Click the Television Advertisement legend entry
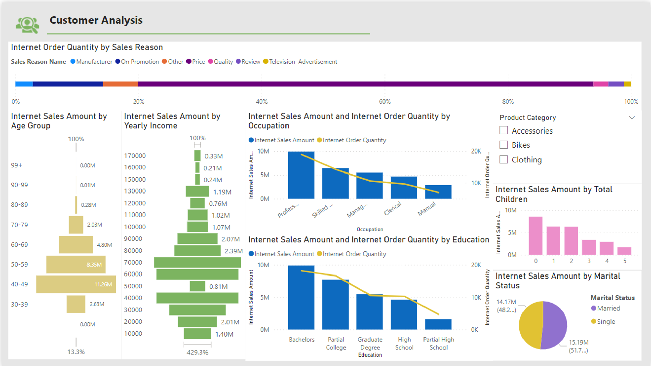Image resolution: width=651 pixels, height=366 pixels. coord(266,62)
